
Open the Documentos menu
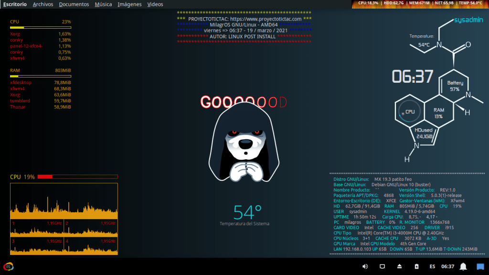click(74, 4)
